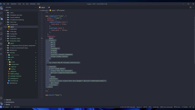Click the remote window indicator in status bar
Viewport: 195px width, 110px height.
click(x=1, y=107)
